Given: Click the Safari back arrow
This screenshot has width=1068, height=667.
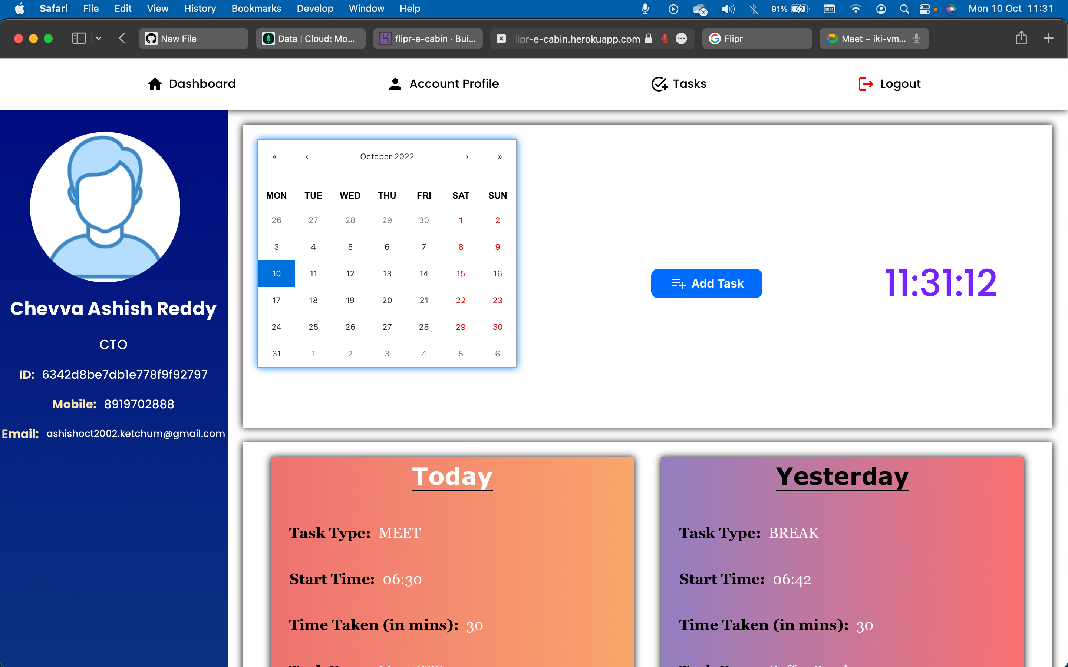Looking at the screenshot, I should point(122,39).
